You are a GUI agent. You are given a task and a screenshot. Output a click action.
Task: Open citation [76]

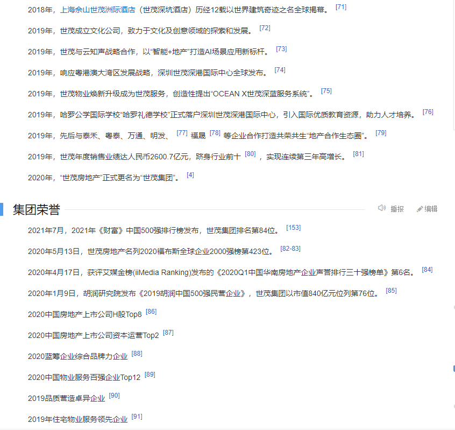point(428,112)
